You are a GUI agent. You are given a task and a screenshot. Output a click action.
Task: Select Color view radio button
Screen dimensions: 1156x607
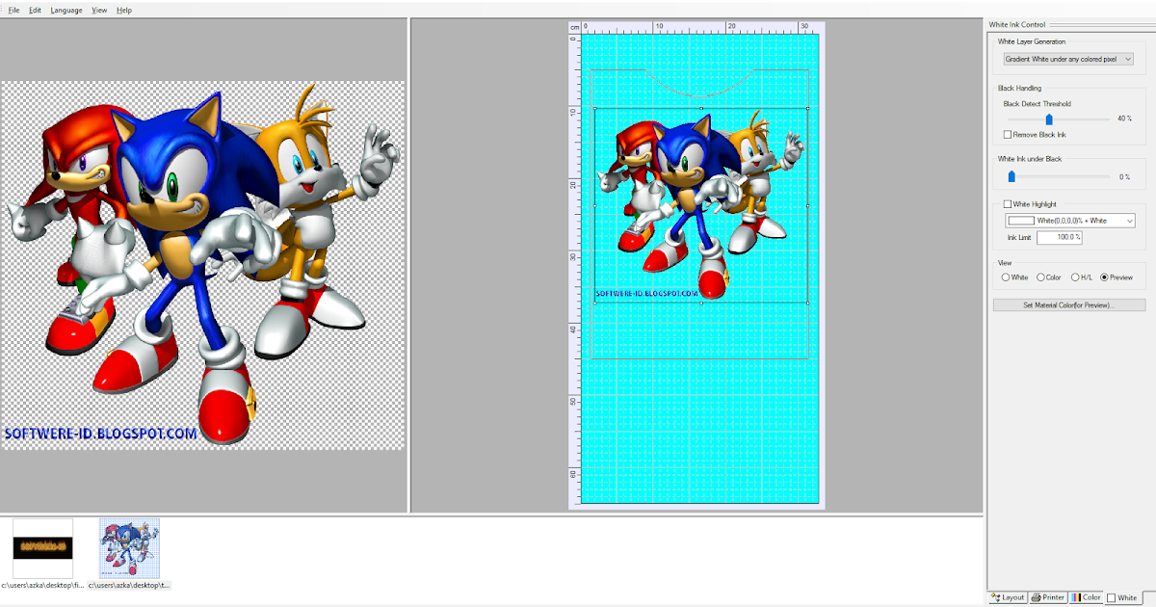tap(1041, 277)
